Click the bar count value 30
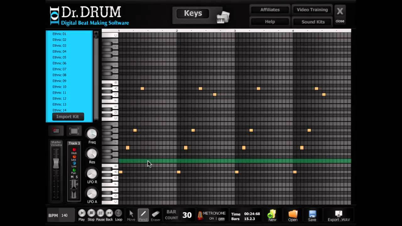Screen dimensions: 402x226 pos(187,215)
